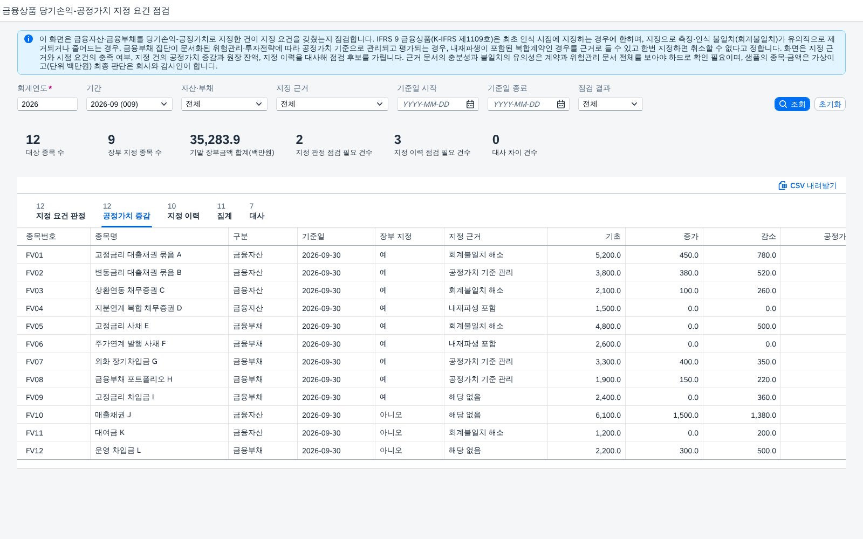The width and height of the screenshot is (863, 539).
Task: Click 고정금리 차입금 I cell
Action: pos(160,397)
